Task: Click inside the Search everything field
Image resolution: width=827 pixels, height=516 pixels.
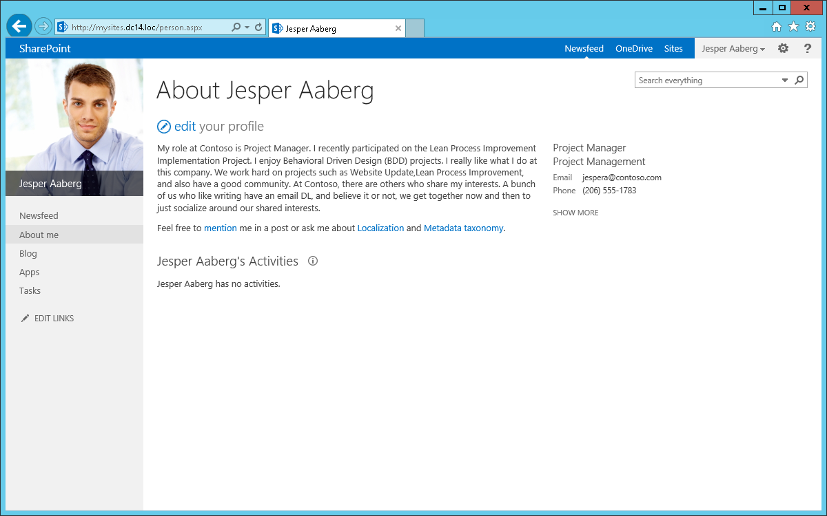Action: tap(706, 80)
